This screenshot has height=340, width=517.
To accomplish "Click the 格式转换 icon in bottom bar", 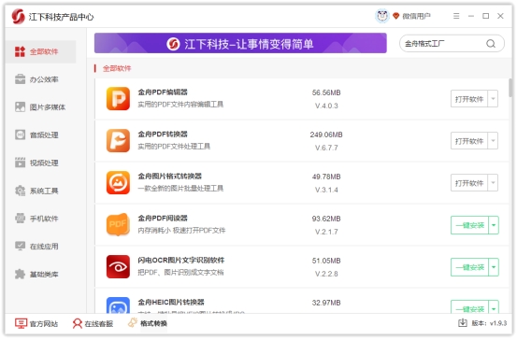I will (133, 323).
